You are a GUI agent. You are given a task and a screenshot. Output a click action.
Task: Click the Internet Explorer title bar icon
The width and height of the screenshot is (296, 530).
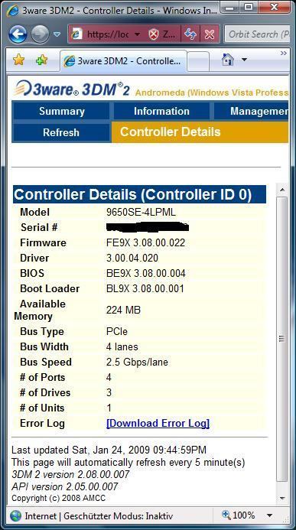coord(12,10)
